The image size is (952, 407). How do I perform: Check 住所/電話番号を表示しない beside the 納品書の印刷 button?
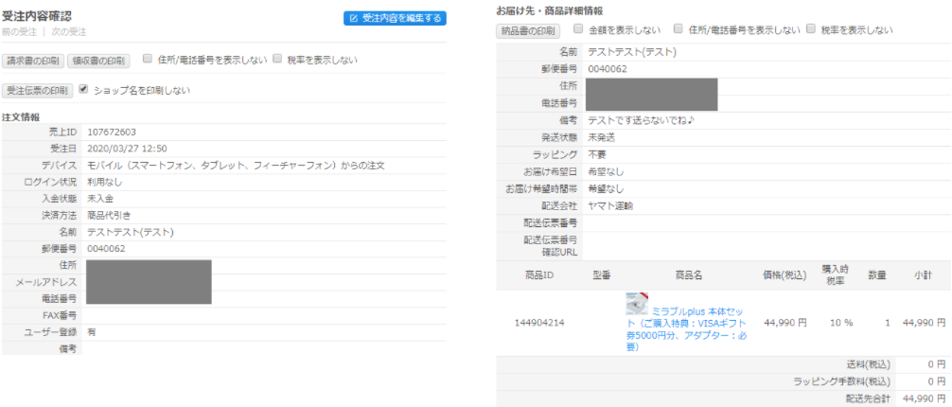[678, 29]
